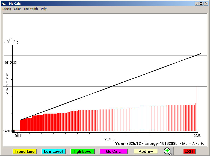Click the 2011 label on the years axis
This screenshot has width=210, height=156.
tap(18, 136)
